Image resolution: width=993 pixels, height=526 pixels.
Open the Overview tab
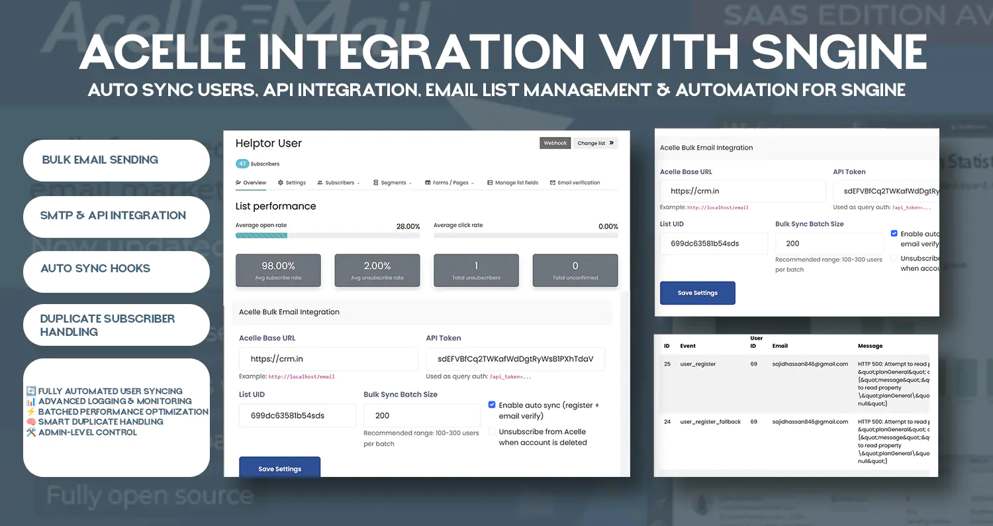pyautogui.click(x=251, y=183)
